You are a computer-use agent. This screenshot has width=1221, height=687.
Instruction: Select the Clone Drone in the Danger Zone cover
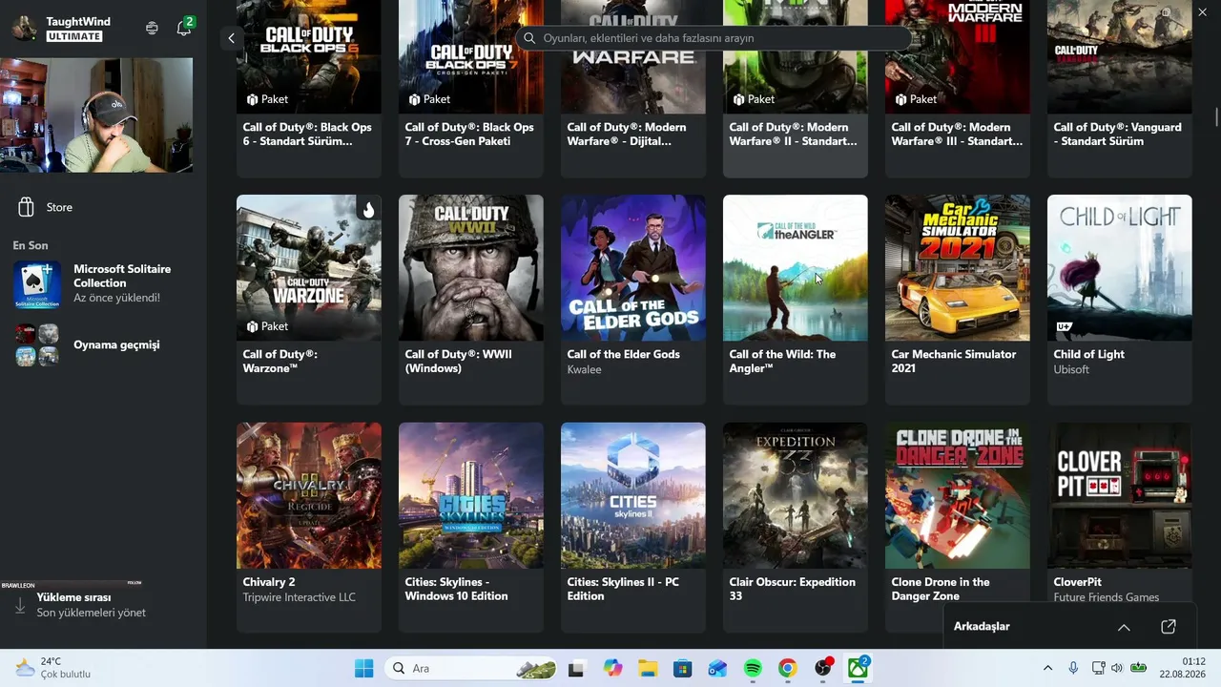coord(958,495)
